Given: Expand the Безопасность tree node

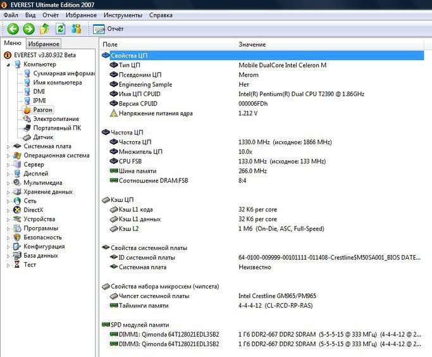Looking at the screenshot, I should 8,237.
